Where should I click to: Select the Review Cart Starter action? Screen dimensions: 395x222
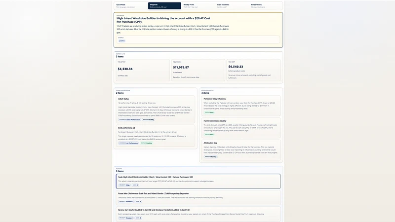pos(198,214)
